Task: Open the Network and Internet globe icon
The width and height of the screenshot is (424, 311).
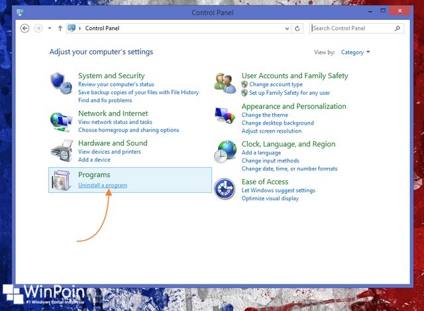Action: click(62, 122)
